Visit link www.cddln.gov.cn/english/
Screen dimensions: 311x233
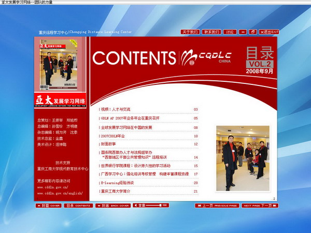60,193
